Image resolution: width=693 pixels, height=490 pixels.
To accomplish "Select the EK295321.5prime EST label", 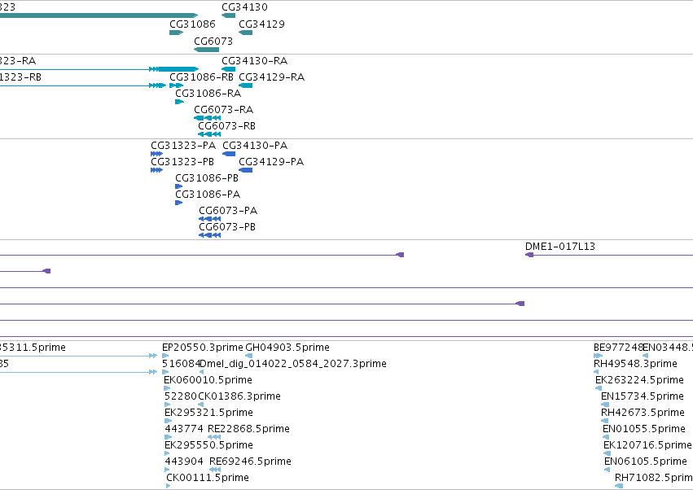I will [x=209, y=413].
